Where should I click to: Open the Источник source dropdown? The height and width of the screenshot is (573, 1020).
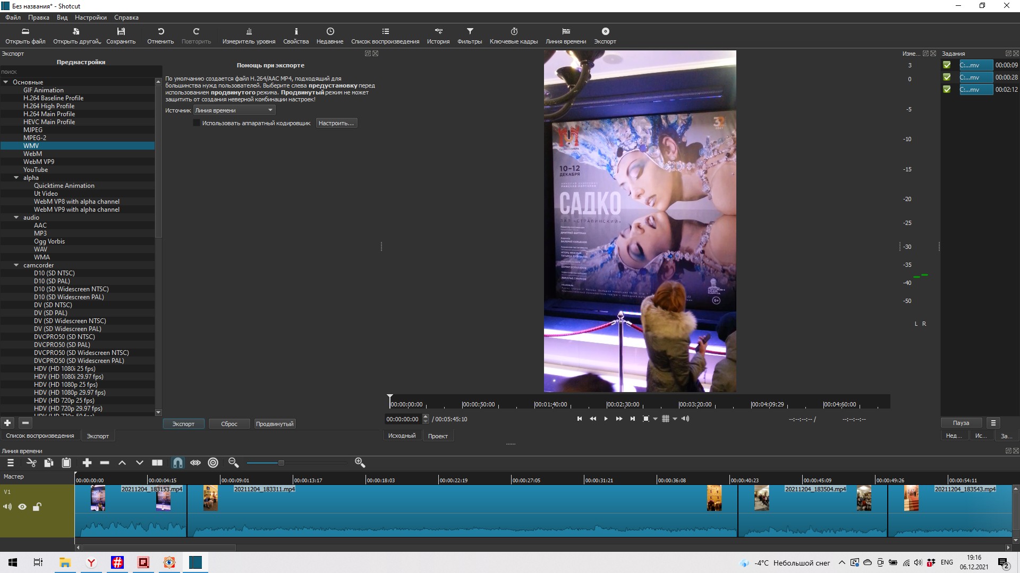coord(234,110)
